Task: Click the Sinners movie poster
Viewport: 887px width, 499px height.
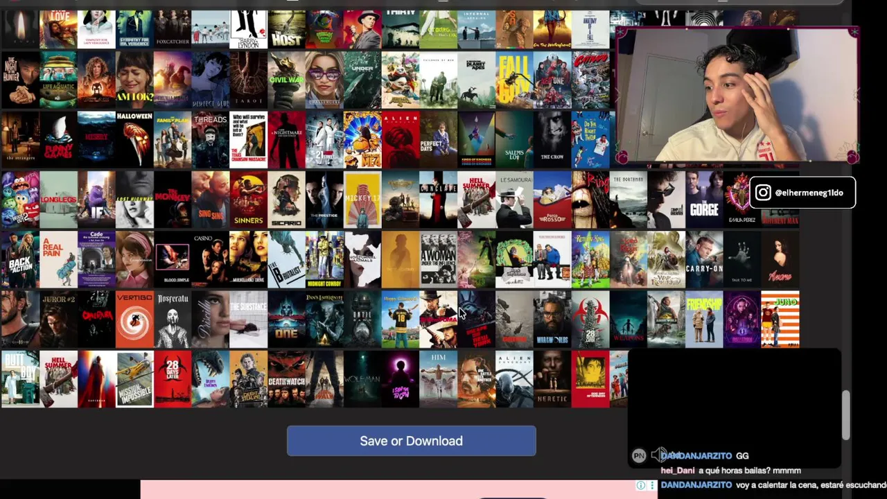Action: click(x=248, y=200)
